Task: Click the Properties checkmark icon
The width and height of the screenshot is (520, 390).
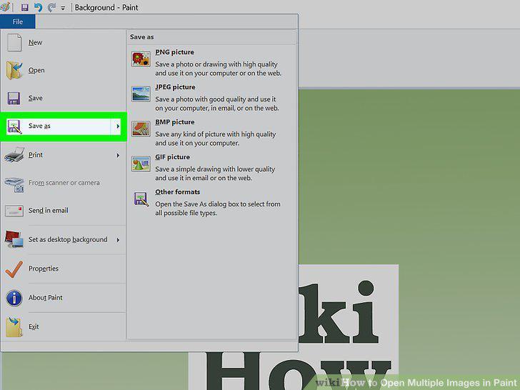Action: pyautogui.click(x=14, y=269)
